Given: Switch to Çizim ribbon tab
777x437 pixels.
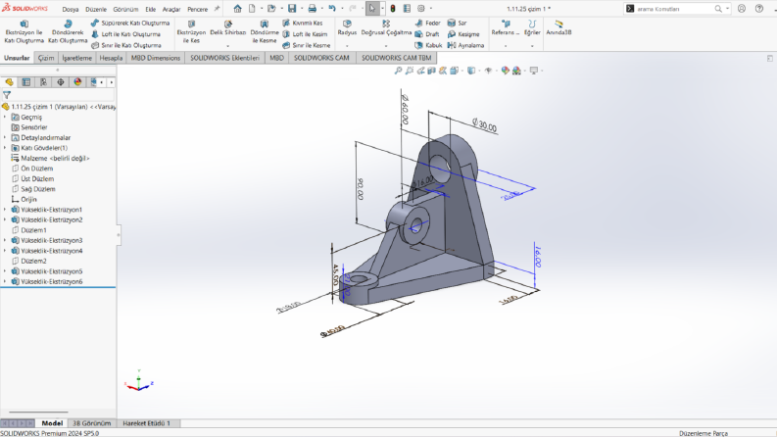Looking at the screenshot, I should (46, 58).
